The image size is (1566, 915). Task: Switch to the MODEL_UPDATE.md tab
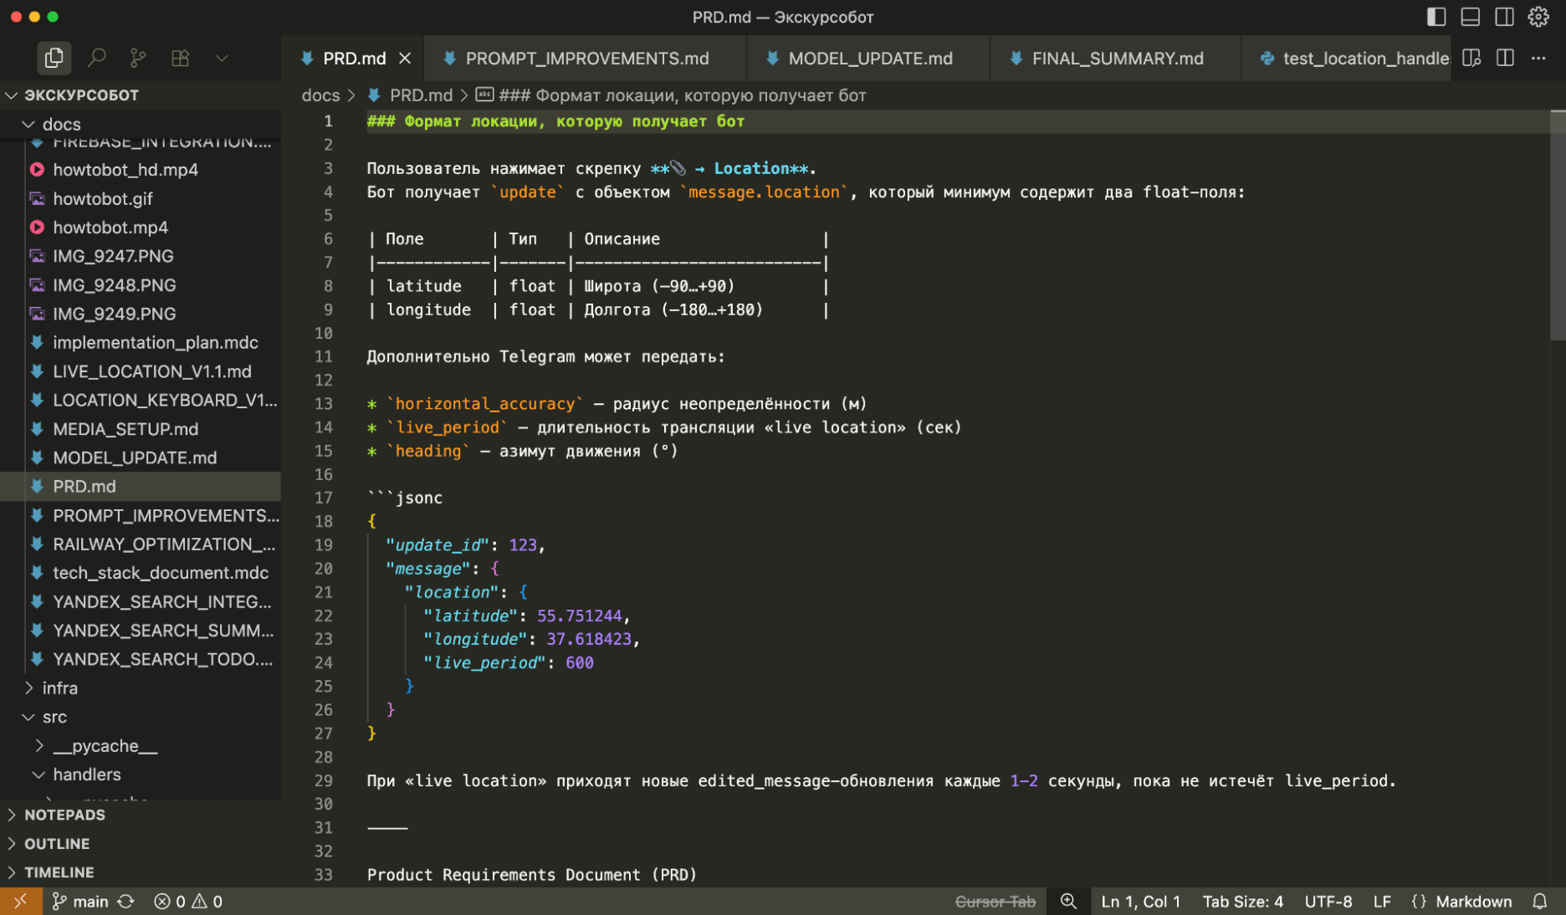tap(870, 59)
